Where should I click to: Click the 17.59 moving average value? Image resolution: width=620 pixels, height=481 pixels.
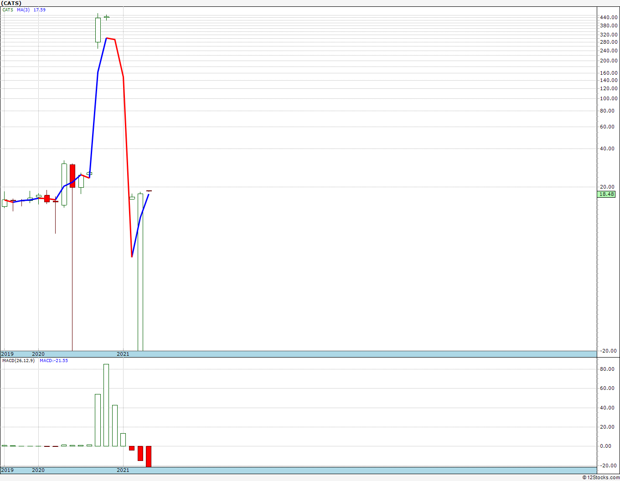39,10
